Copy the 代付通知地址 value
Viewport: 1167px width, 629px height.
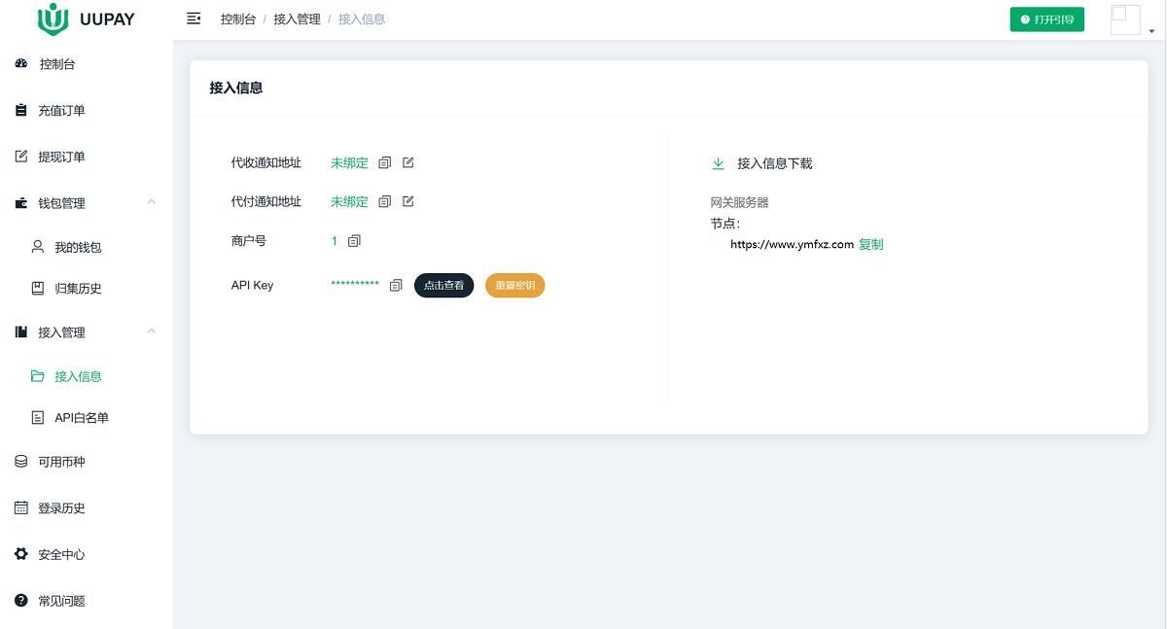coord(385,201)
